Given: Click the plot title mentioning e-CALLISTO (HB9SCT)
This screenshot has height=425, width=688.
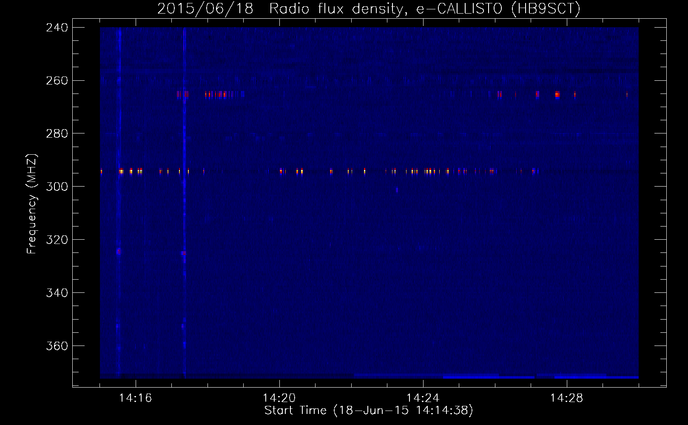Looking at the screenshot, I should [x=369, y=8].
